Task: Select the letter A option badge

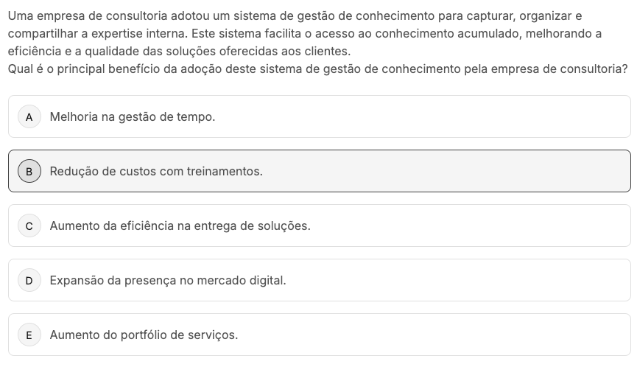Action: click(29, 116)
